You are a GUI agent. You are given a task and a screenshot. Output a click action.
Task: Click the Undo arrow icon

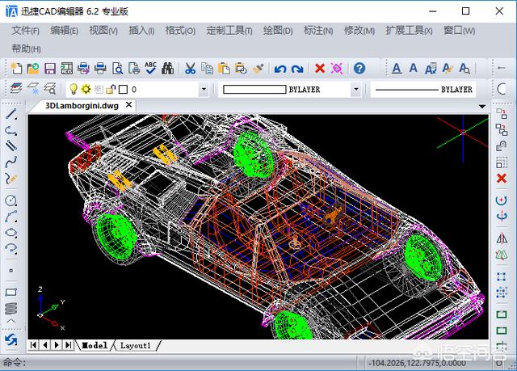pyautogui.click(x=280, y=69)
